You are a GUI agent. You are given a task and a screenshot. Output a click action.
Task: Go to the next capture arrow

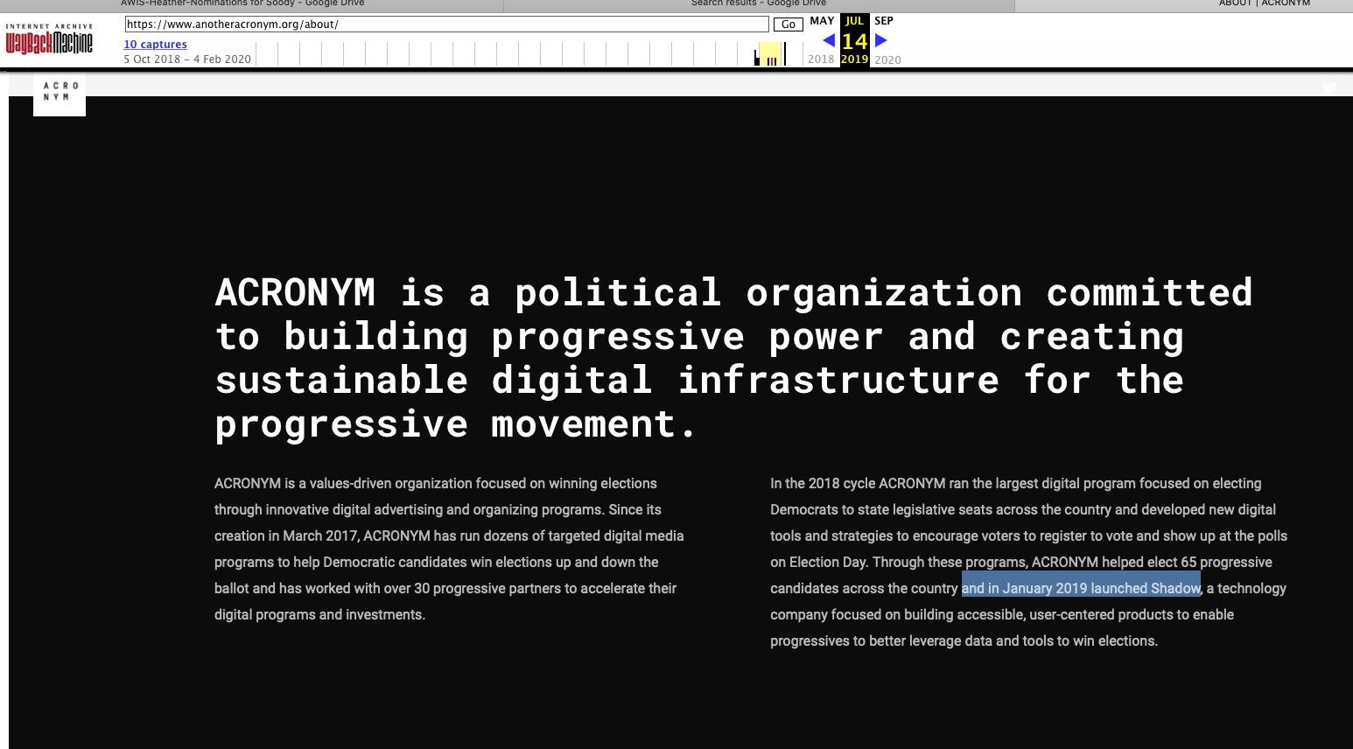click(x=881, y=40)
